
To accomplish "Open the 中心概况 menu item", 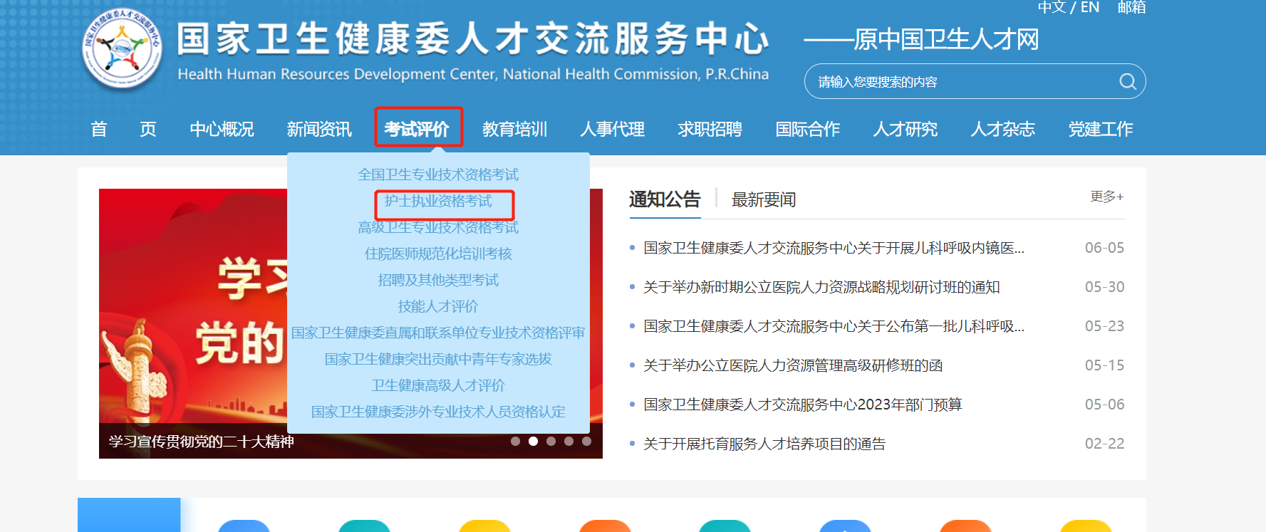I will coord(222,129).
